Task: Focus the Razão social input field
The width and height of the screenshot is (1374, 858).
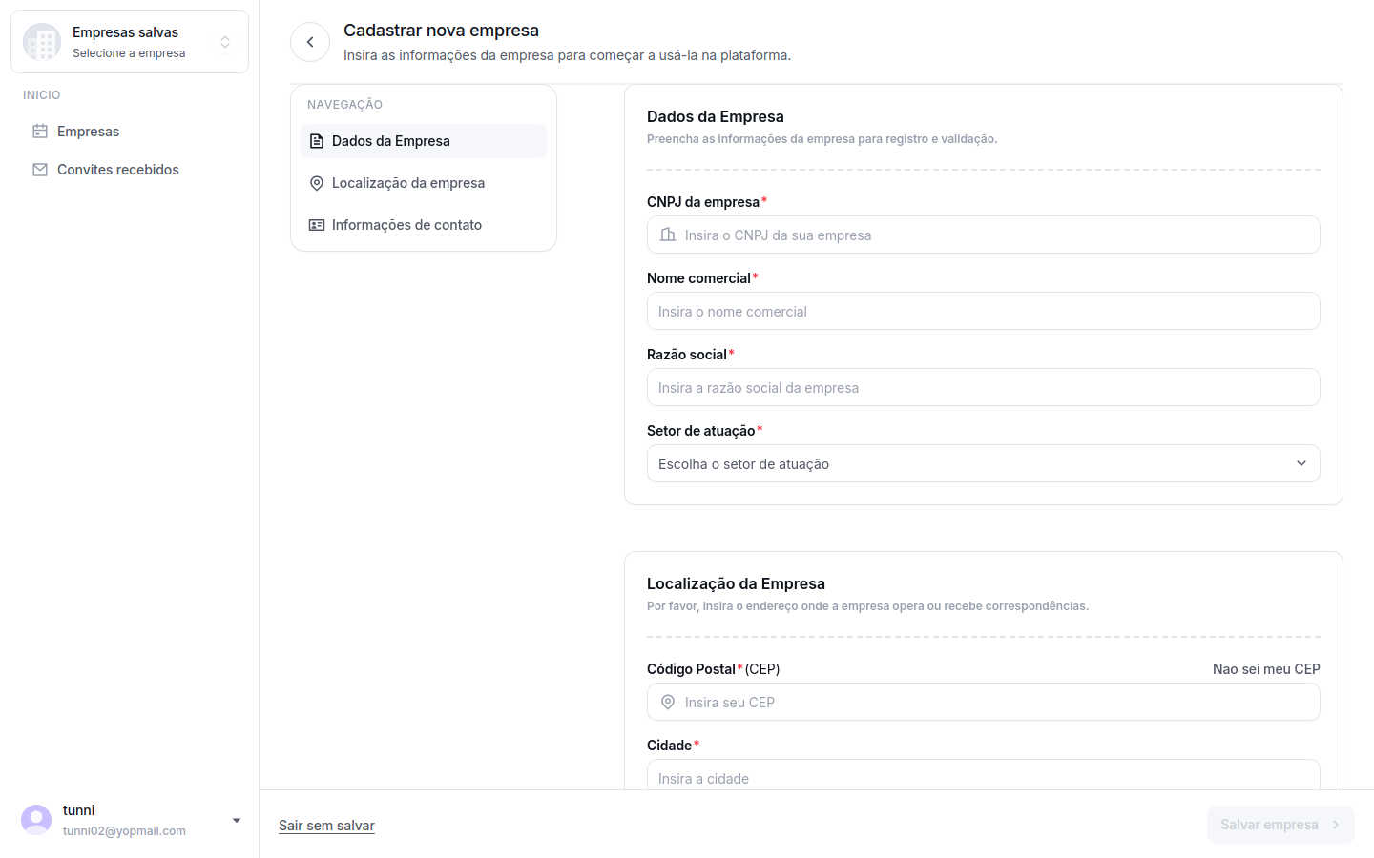Action: [x=984, y=387]
